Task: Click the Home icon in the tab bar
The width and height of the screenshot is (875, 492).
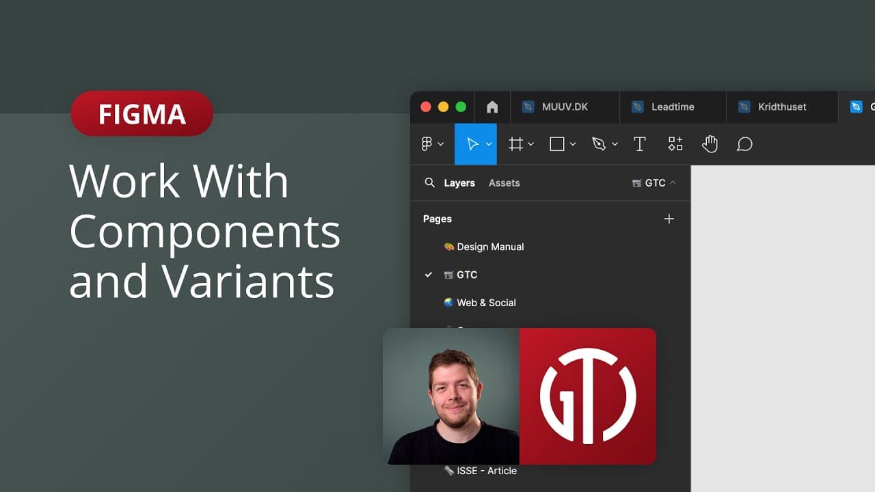Action: coord(492,107)
